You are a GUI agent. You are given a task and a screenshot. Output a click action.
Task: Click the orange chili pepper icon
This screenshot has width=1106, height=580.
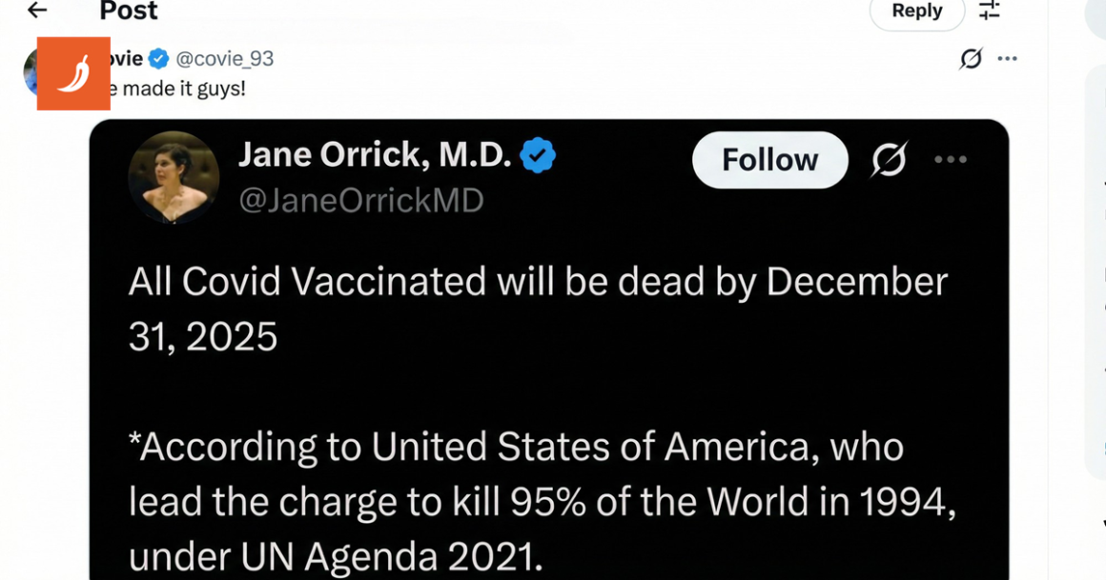tap(73, 73)
